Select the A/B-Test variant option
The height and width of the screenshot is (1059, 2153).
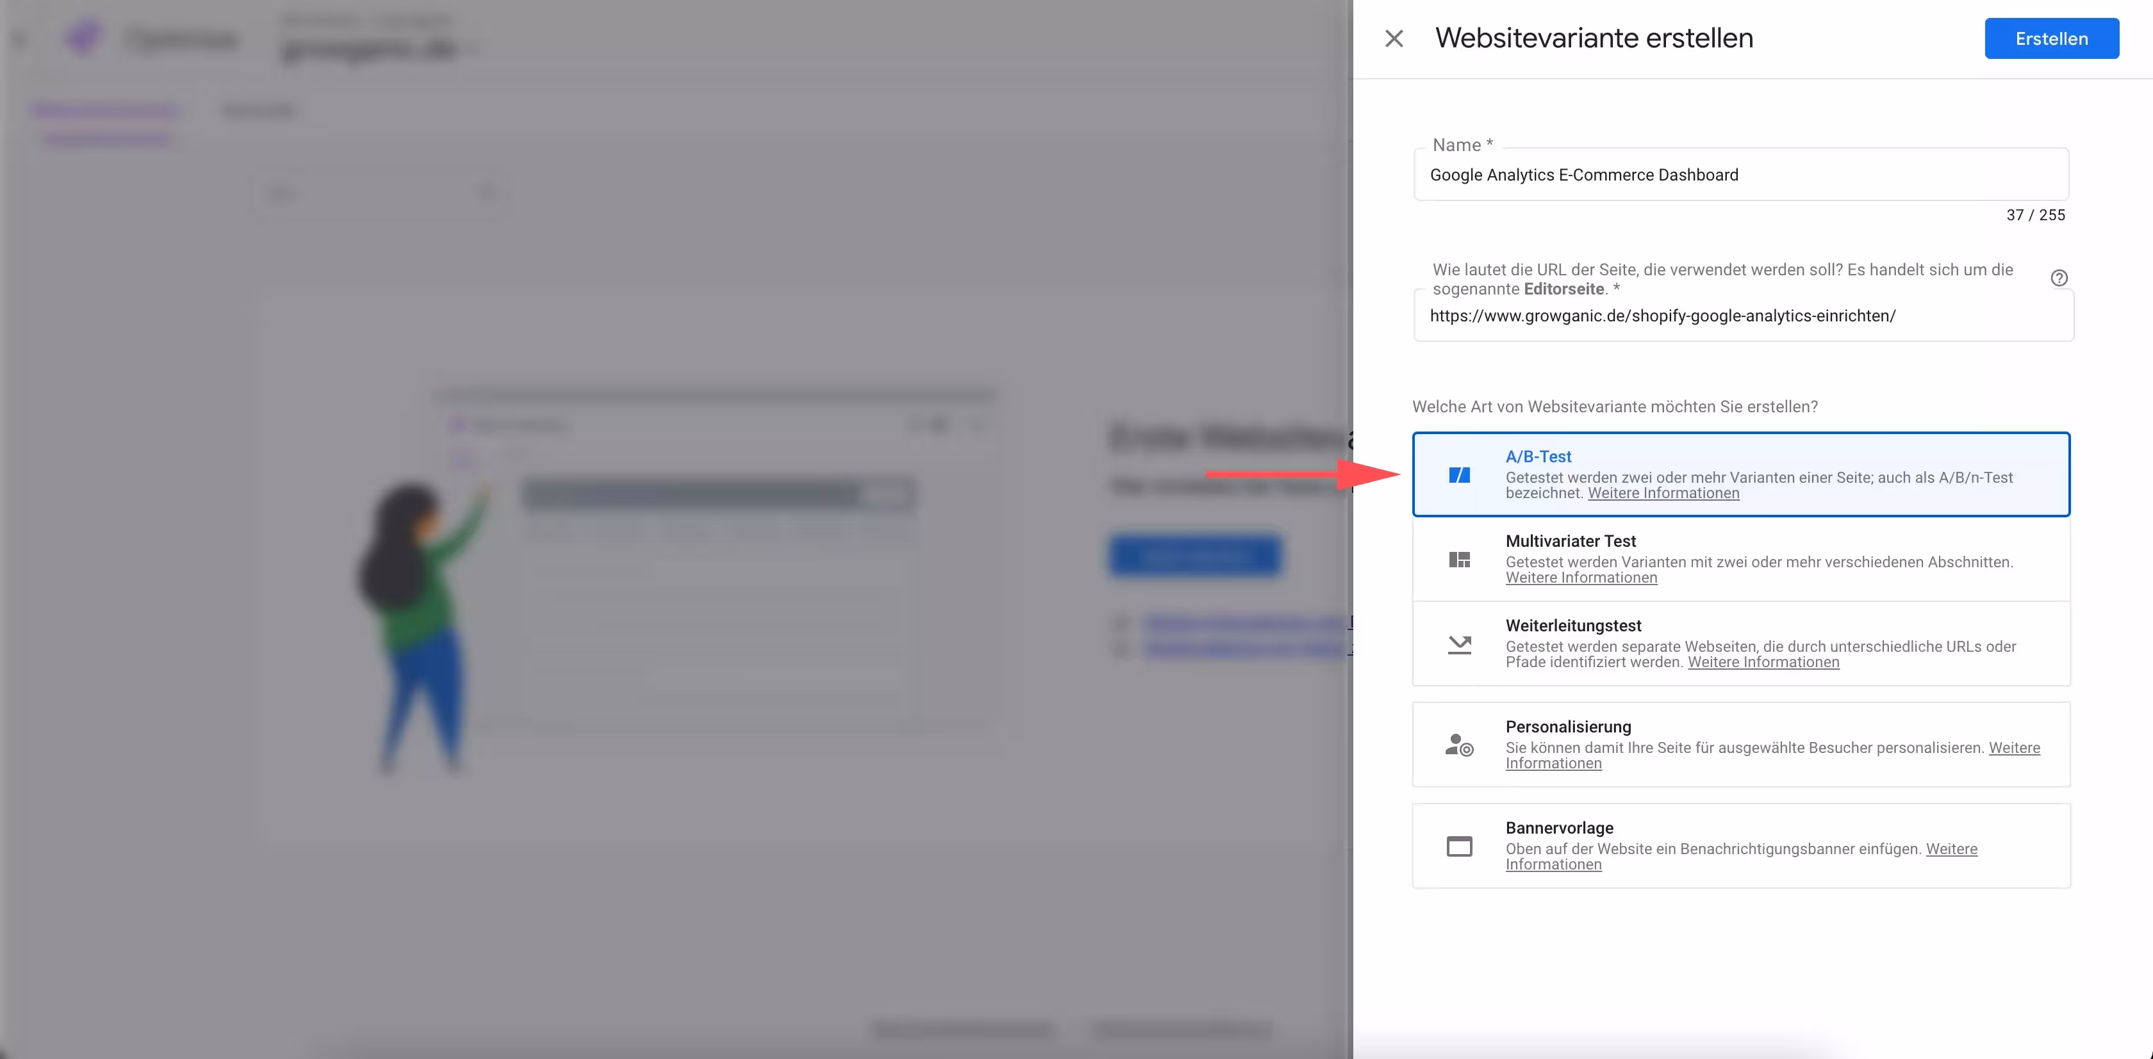coord(1741,474)
